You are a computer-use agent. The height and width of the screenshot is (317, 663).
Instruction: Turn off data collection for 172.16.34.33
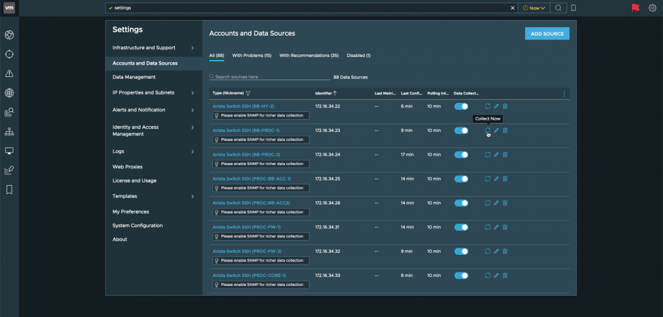click(461, 276)
